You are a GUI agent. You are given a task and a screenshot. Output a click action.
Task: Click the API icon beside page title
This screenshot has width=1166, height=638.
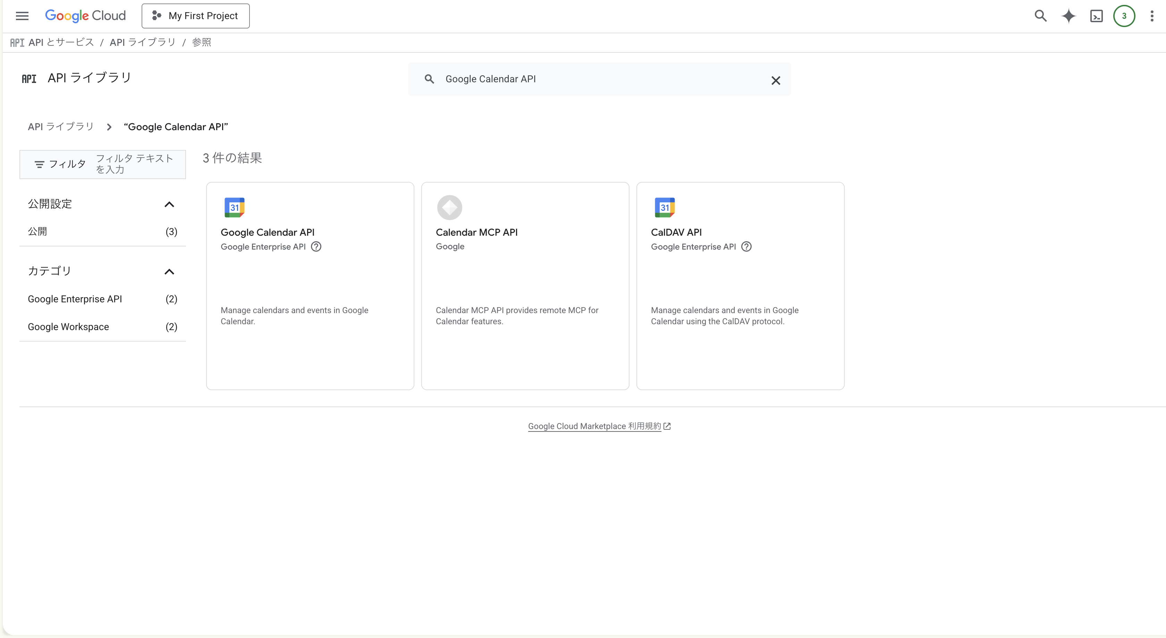pos(29,79)
